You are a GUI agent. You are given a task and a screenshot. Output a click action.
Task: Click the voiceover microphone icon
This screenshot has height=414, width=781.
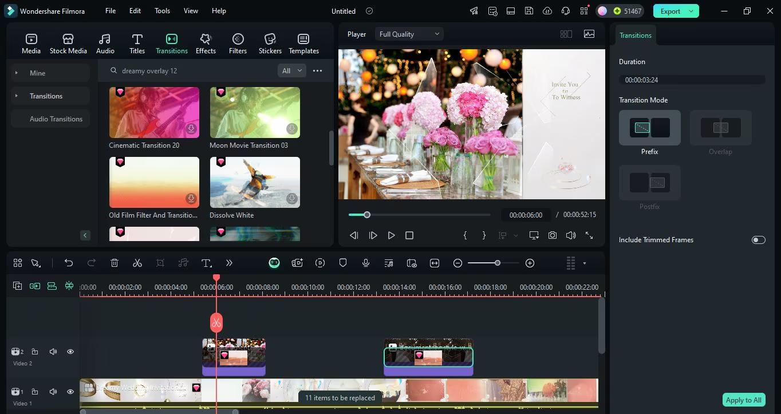[366, 263]
